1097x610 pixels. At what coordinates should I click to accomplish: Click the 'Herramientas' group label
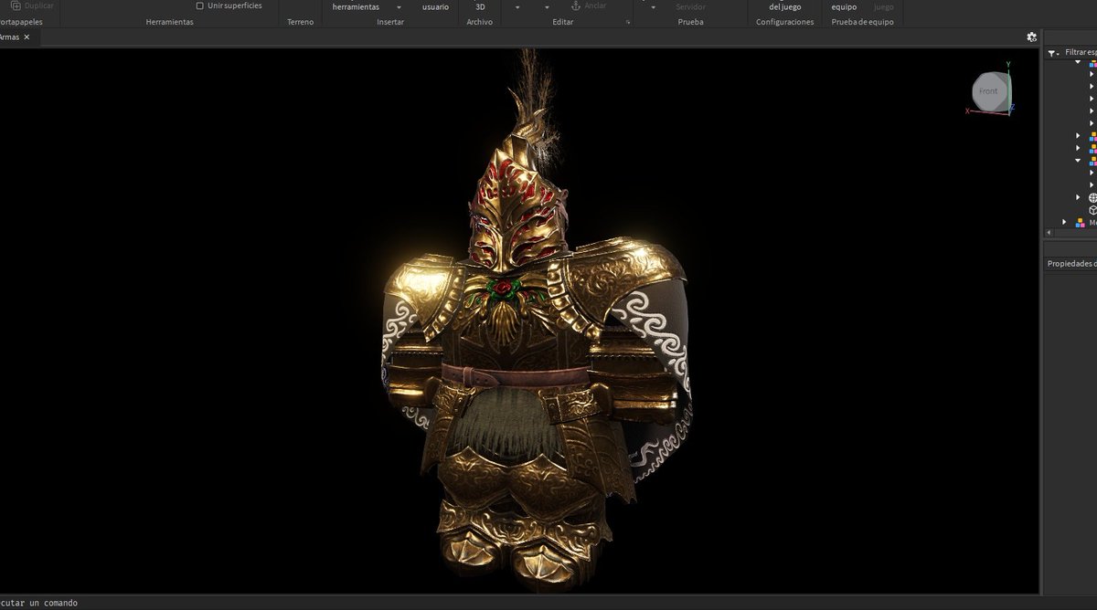[169, 22]
